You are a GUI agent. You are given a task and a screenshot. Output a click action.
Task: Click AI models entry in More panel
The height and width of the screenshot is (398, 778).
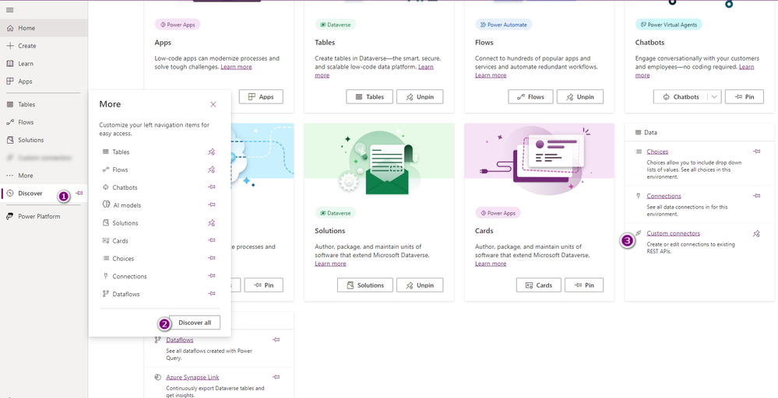point(127,205)
